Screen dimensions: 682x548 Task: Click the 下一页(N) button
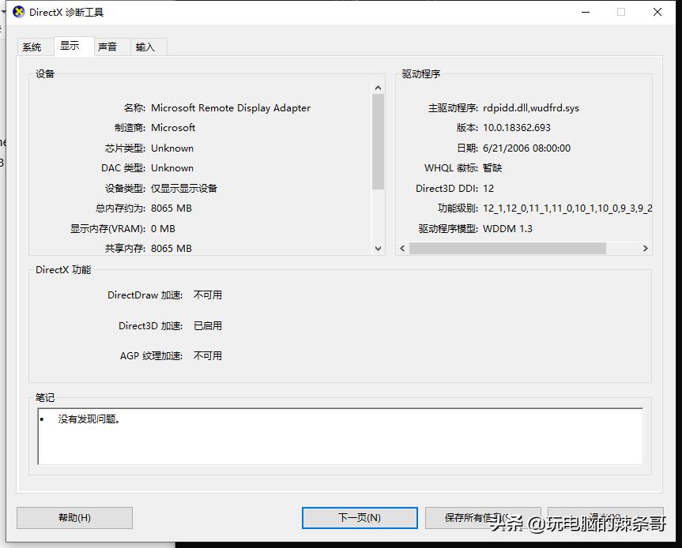tap(360, 518)
